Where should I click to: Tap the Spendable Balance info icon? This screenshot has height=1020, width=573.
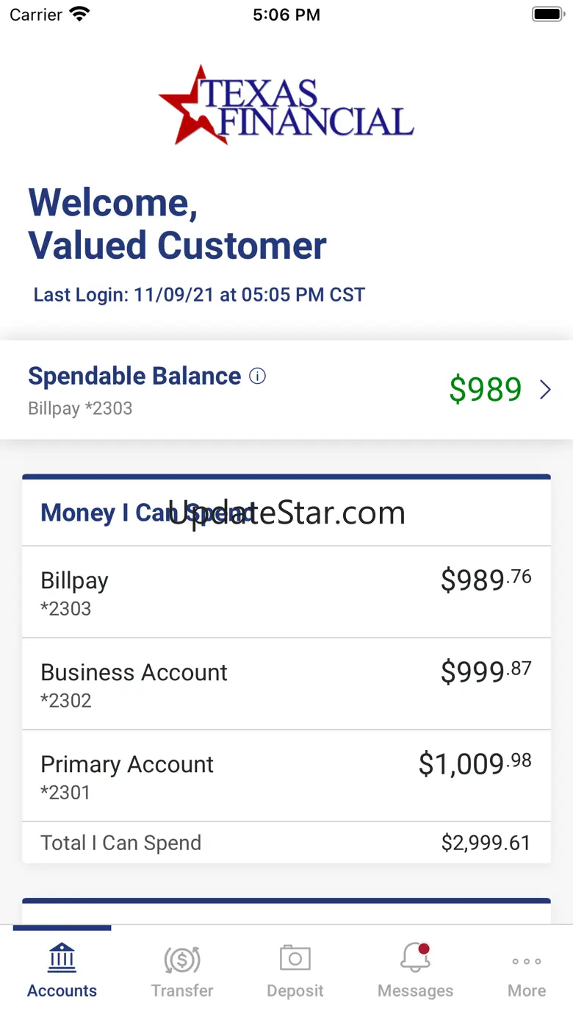(x=257, y=377)
